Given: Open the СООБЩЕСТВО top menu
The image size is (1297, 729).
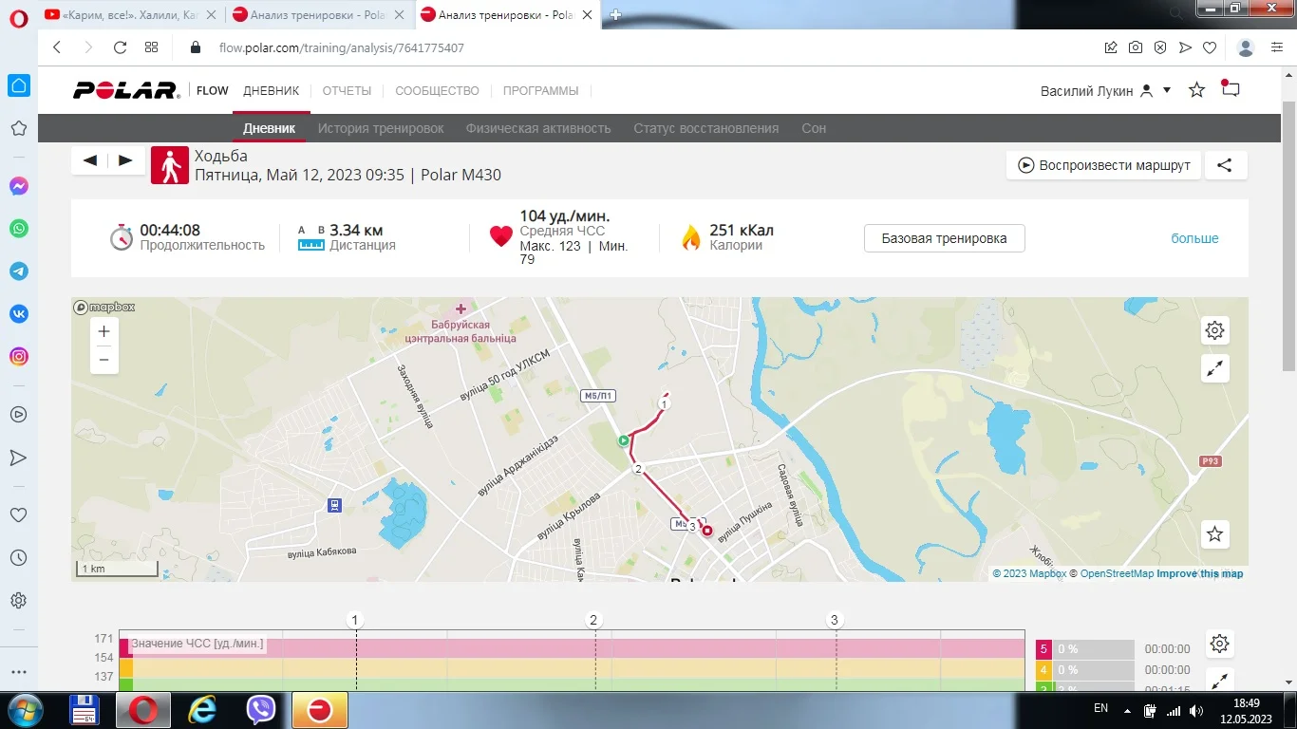Looking at the screenshot, I should tap(437, 91).
